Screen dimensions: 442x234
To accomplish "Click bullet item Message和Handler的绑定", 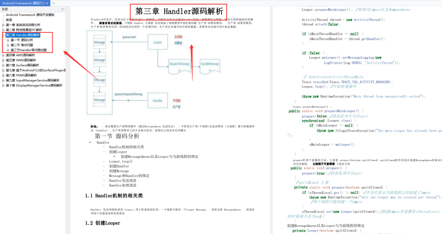I will 129,176.
